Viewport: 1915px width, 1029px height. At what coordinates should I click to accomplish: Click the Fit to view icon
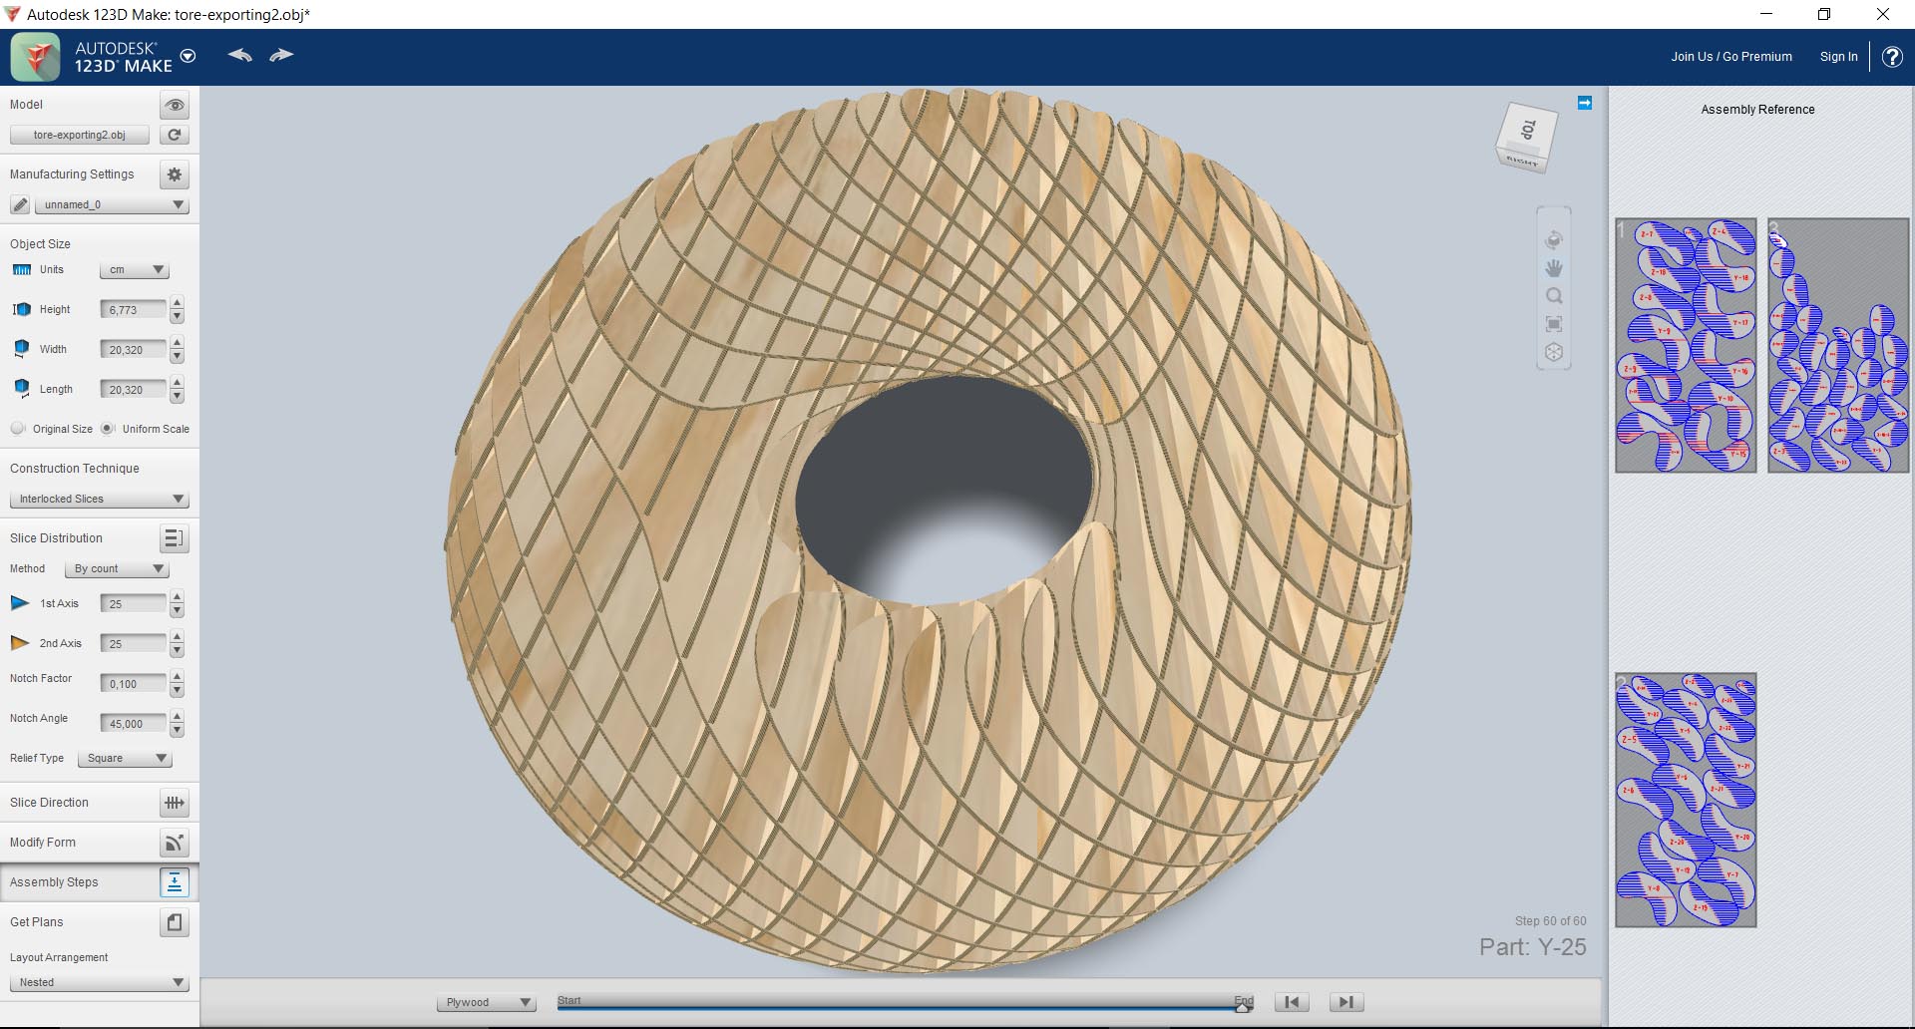coord(1554,324)
